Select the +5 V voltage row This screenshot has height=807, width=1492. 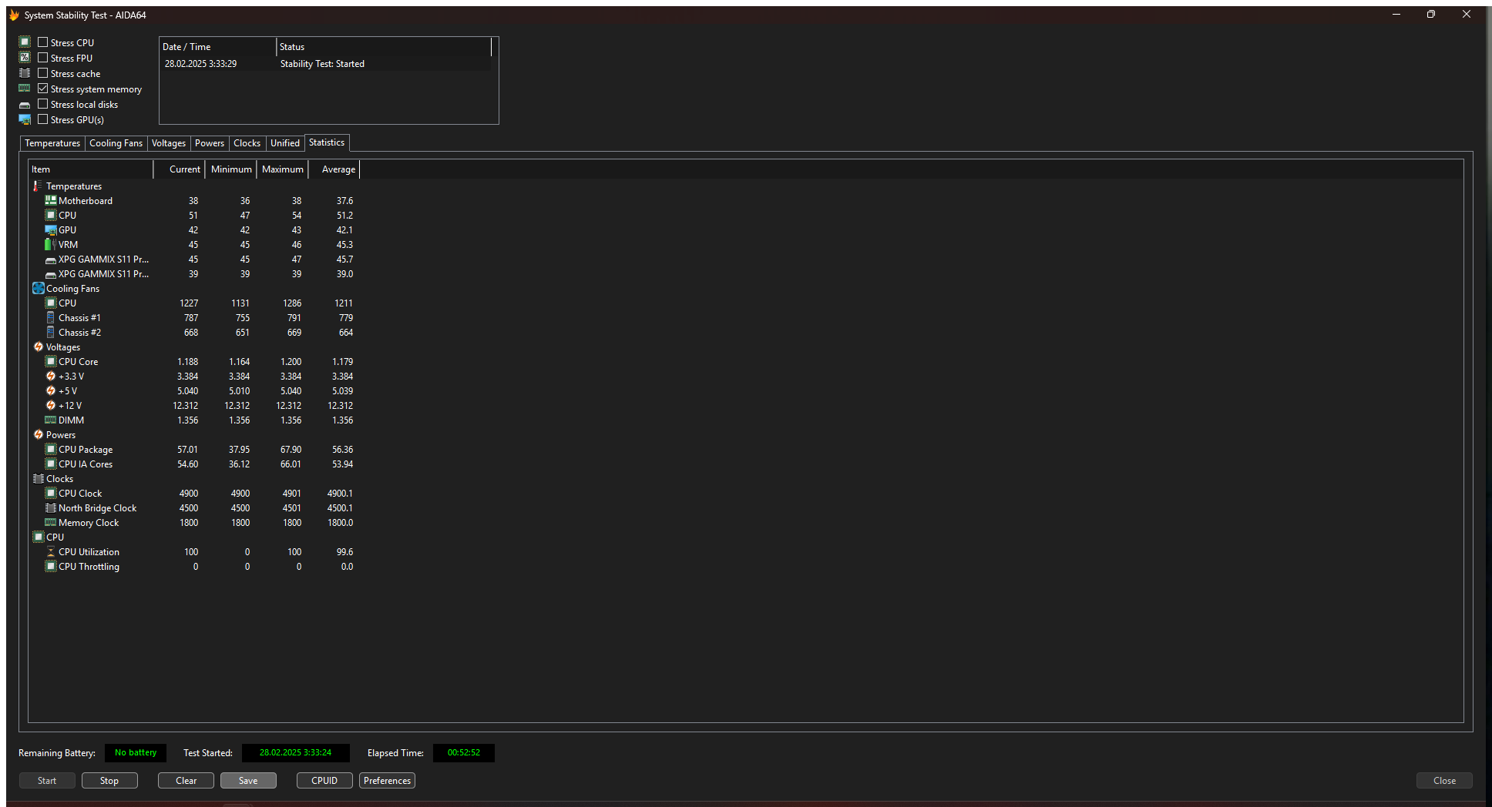(194, 391)
